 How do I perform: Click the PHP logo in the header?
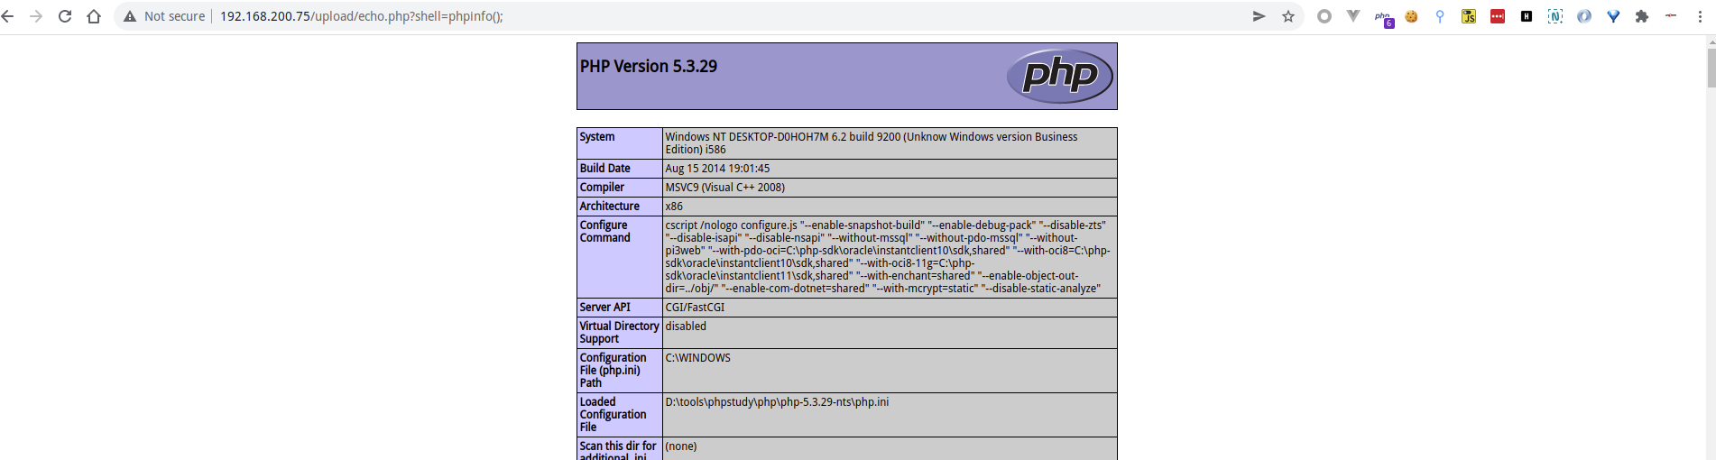1060,76
